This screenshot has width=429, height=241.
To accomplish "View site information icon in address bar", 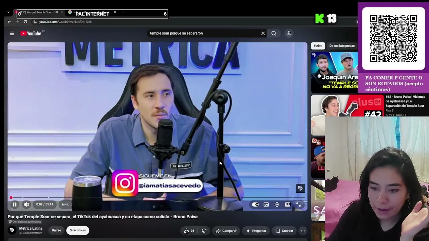I will pyautogui.click(x=35, y=22).
